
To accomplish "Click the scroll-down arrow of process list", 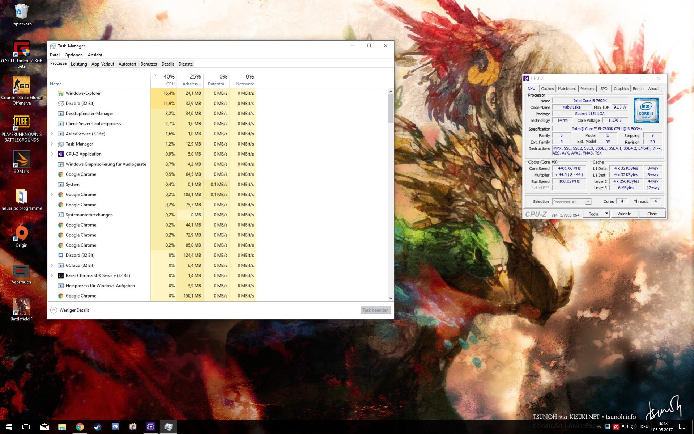I will coord(391,298).
